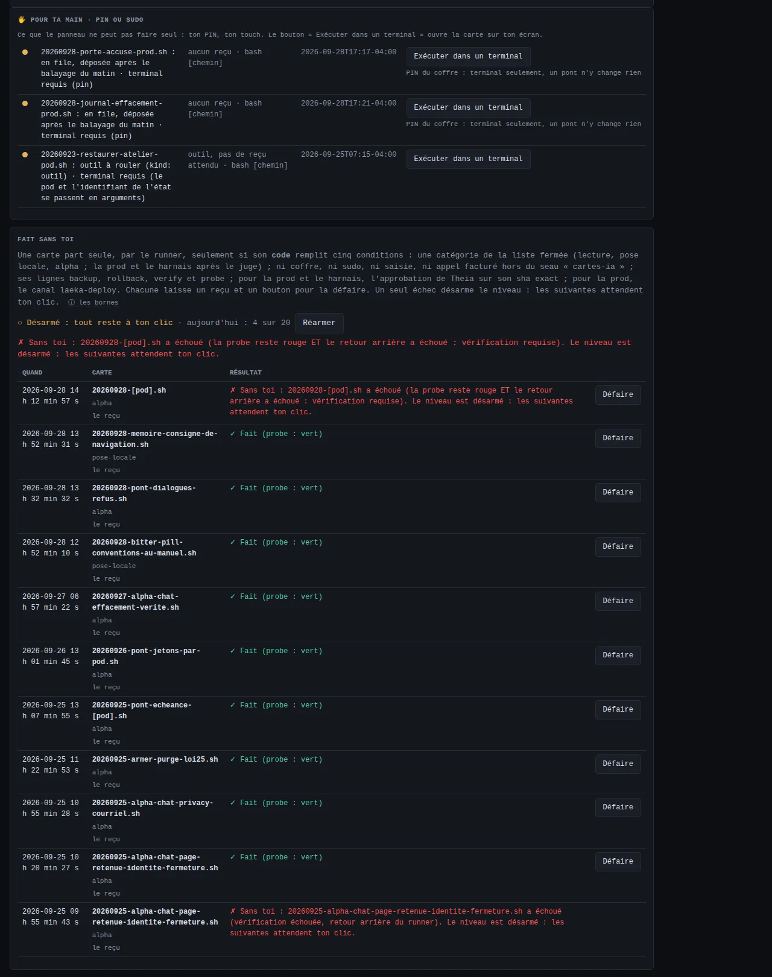The height and width of the screenshot is (977, 772).
Task: Click the red cross in the 20260928-[pod].sh result cell
Action: pos(233,391)
